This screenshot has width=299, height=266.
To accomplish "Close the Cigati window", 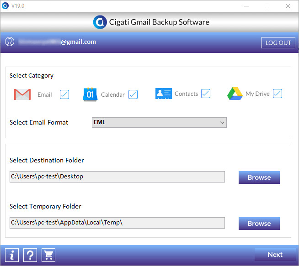I will click(x=288, y=6).
